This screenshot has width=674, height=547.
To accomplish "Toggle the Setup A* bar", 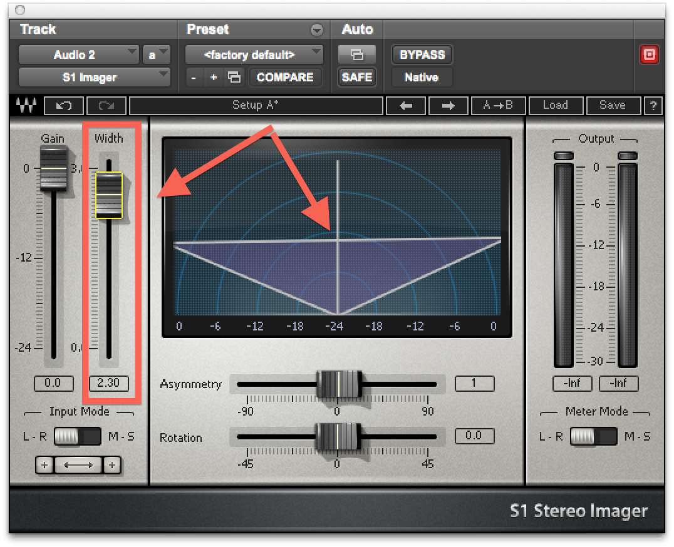I will 256,106.
